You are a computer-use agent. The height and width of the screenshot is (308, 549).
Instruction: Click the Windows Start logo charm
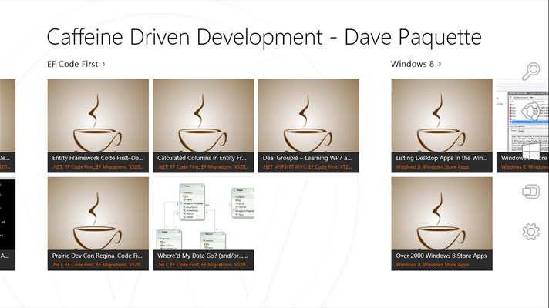click(530, 152)
